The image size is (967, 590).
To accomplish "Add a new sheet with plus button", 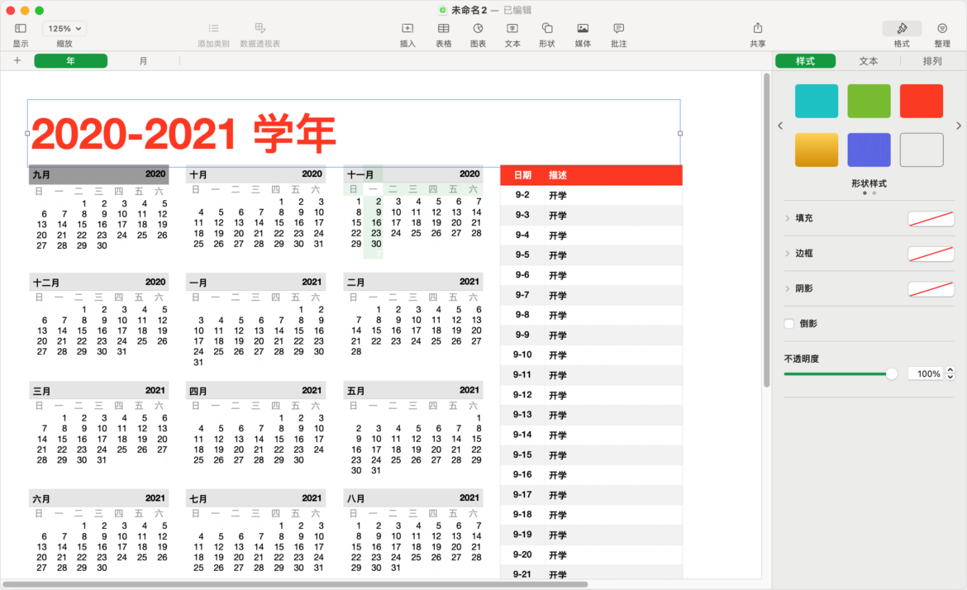I will click(x=17, y=60).
